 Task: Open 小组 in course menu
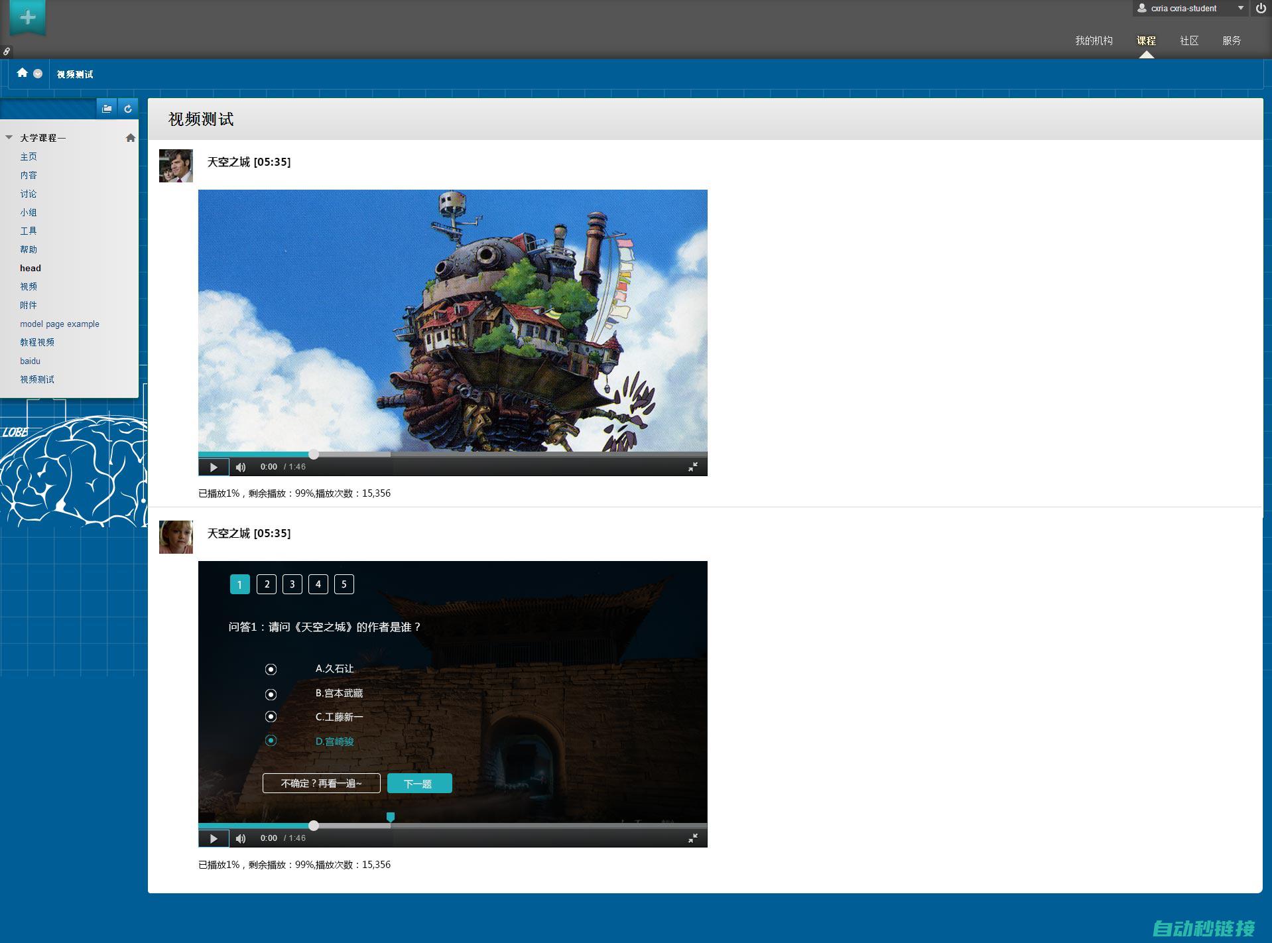pyautogui.click(x=29, y=212)
